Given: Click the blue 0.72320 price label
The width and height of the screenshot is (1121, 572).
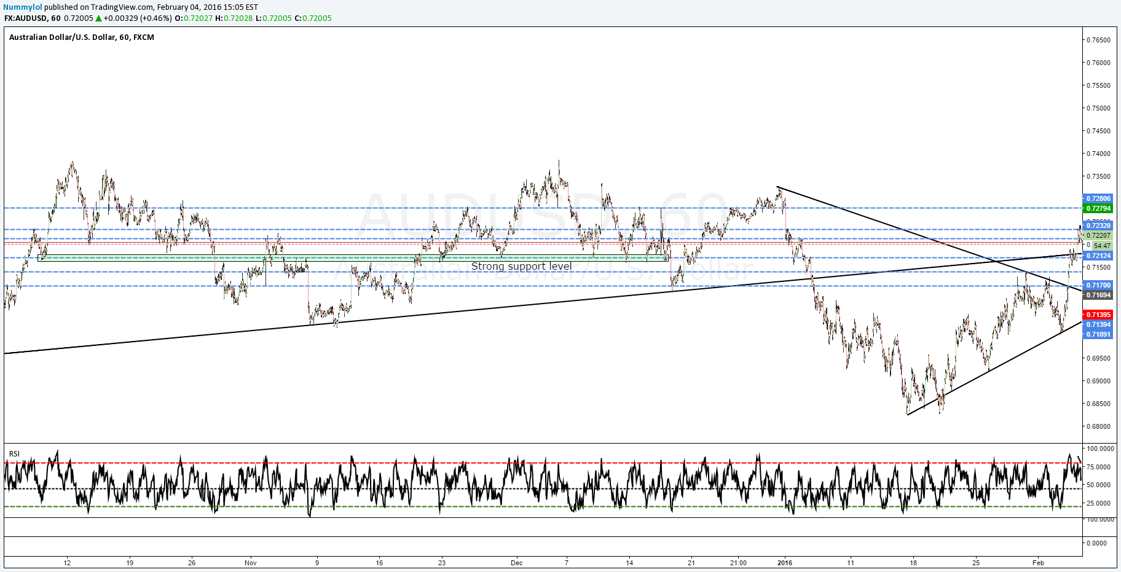Looking at the screenshot, I should click(1098, 225).
